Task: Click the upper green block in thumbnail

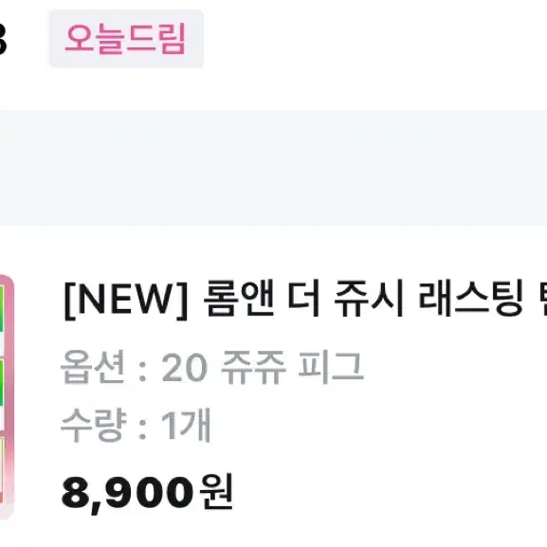Action: (2, 309)
